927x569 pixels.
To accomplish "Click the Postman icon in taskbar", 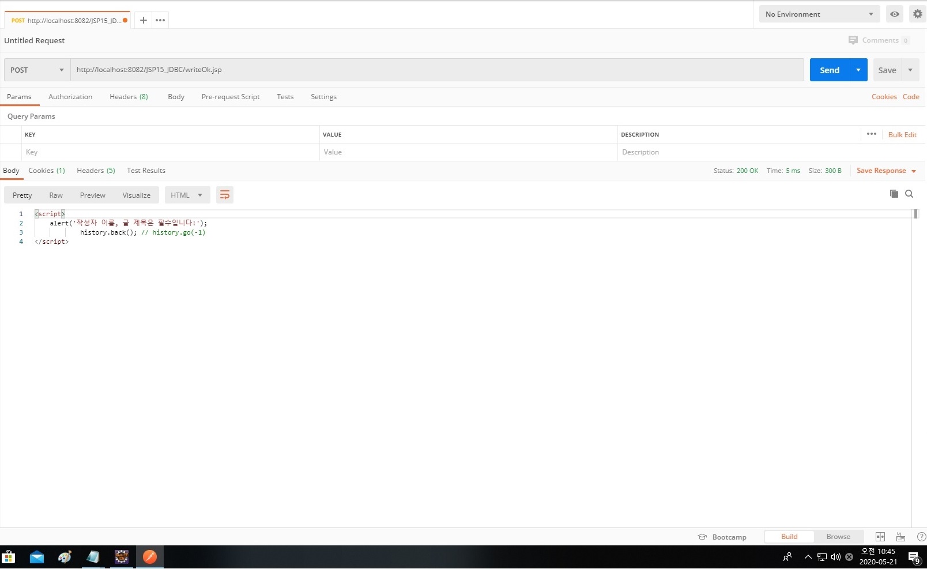I will tap(150, 557).
